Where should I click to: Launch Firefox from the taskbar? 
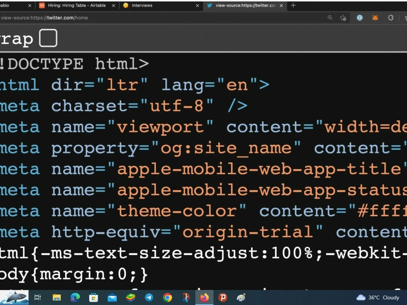[204, 298]
